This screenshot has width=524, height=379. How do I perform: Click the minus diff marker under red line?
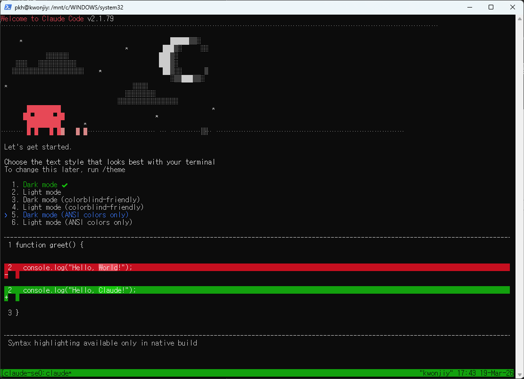[6, 275]
